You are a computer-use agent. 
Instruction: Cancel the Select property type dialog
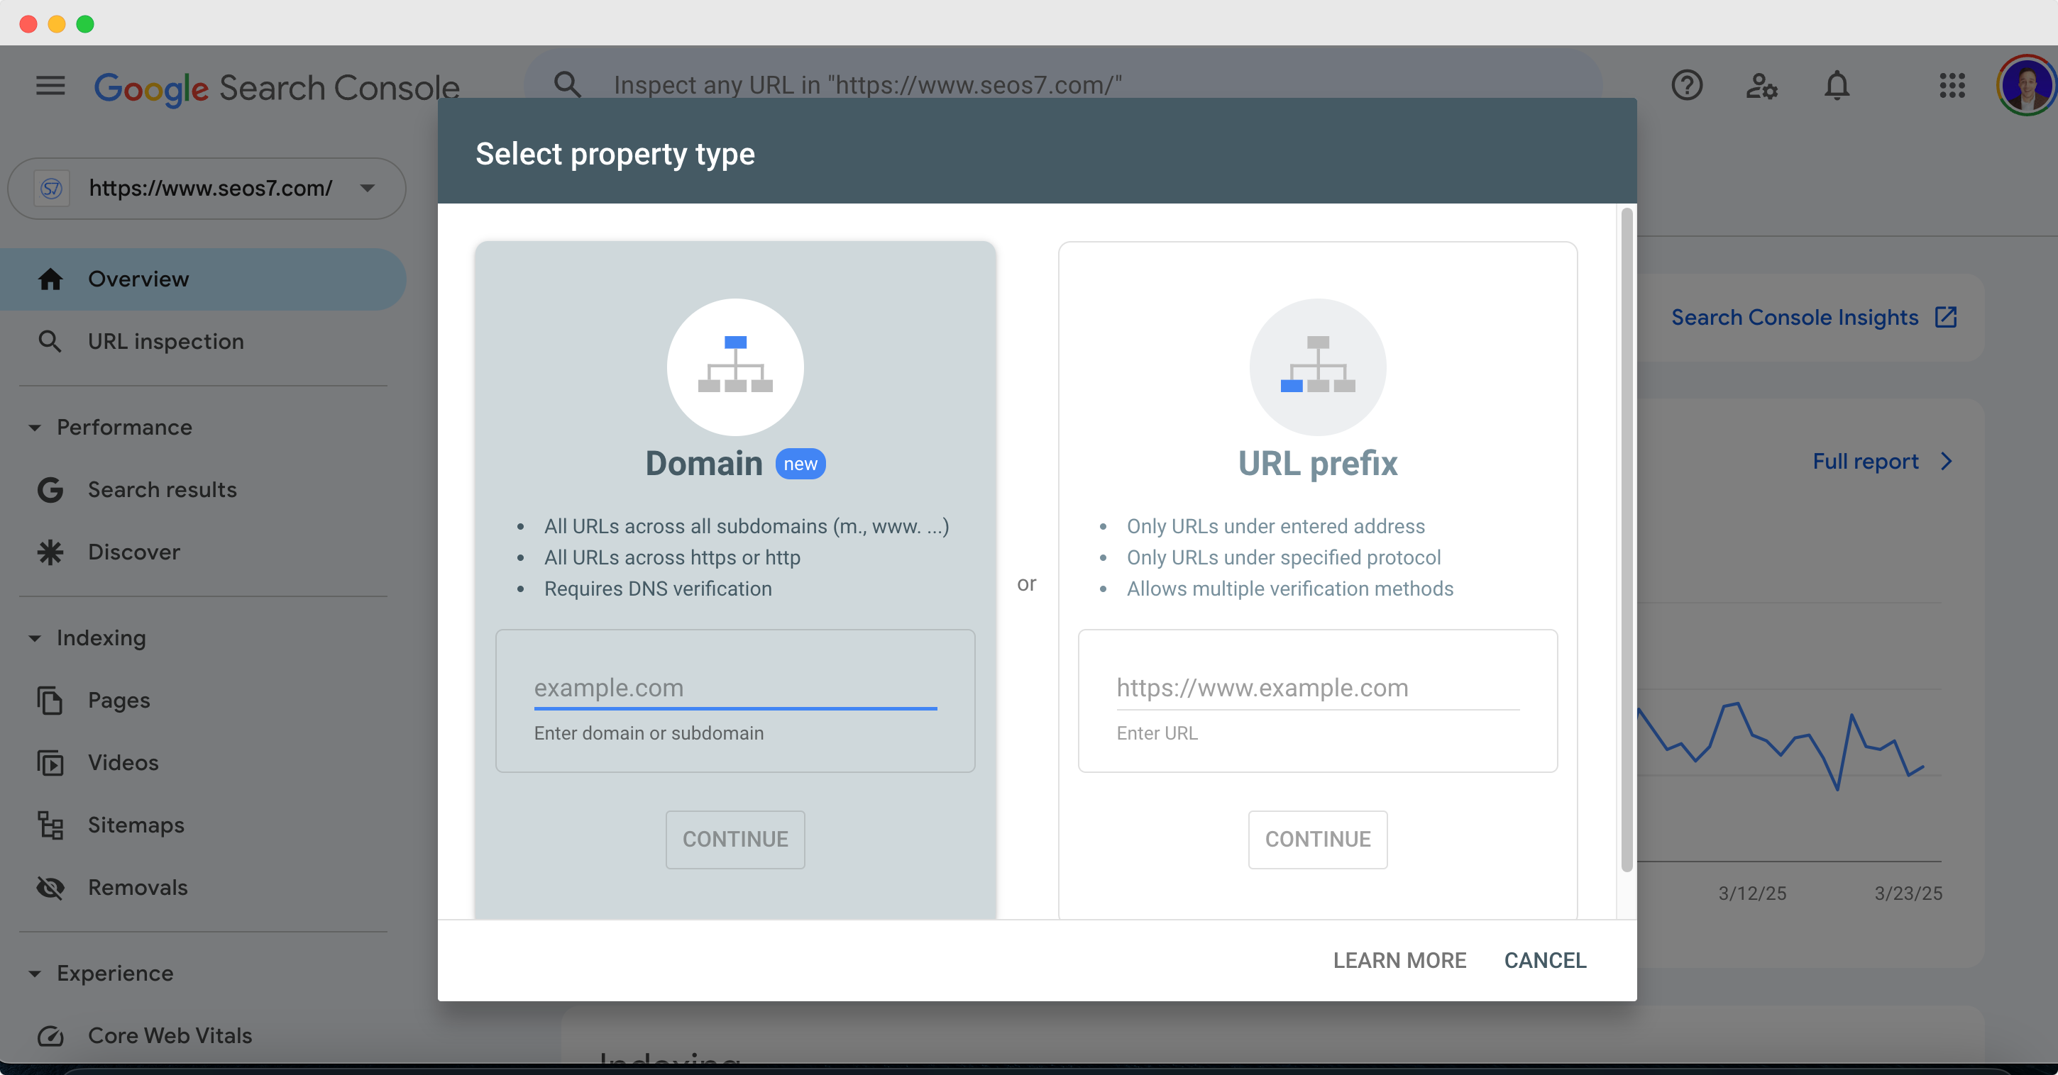[1545, 960]
